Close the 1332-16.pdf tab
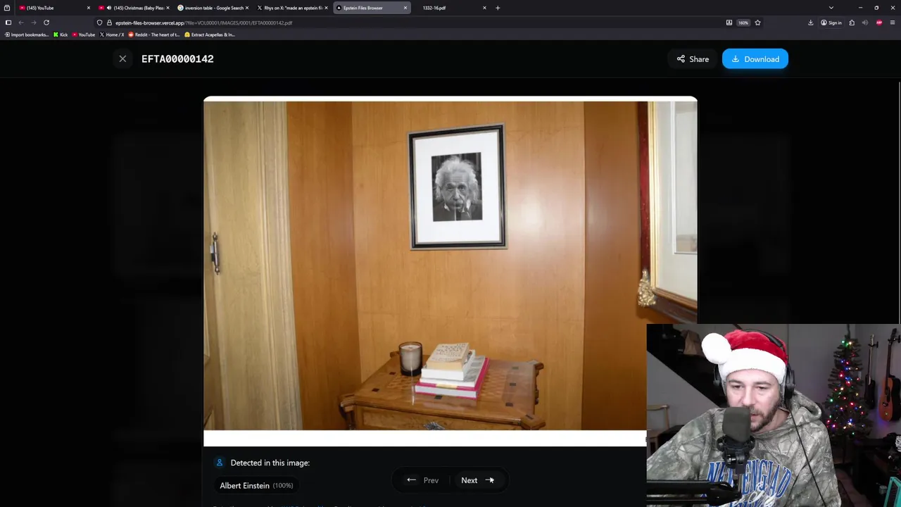This screenshot has width=901, height=507. click(x=484, y=8)
